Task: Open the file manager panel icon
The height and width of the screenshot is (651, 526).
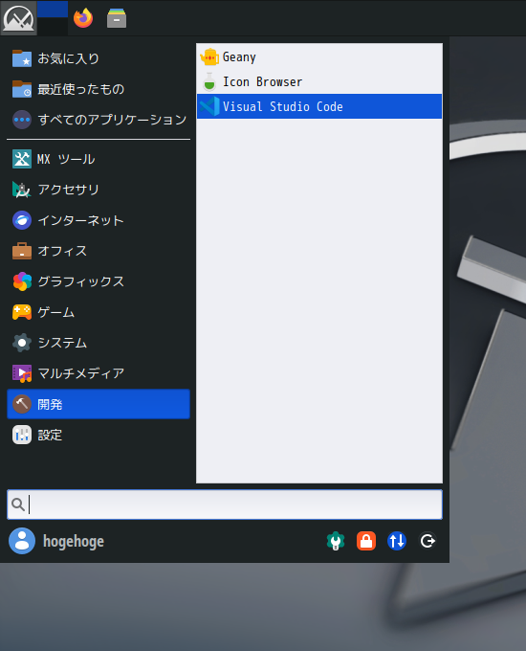Action: click(x=117, y=18)
